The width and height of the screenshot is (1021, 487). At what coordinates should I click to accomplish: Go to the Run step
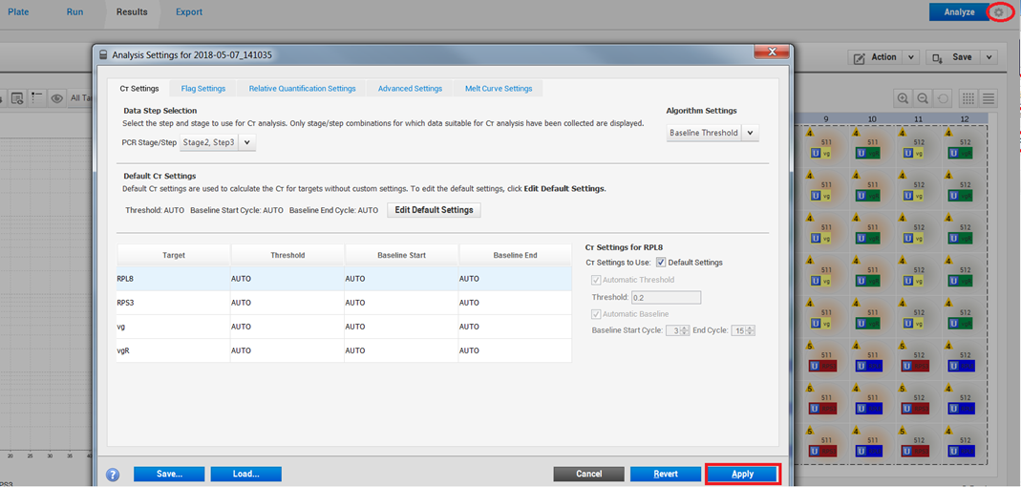pos(74,11)
